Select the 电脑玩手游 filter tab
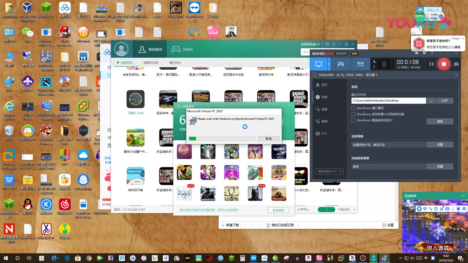This screenshot has height=263, width=468. [151, 63]
